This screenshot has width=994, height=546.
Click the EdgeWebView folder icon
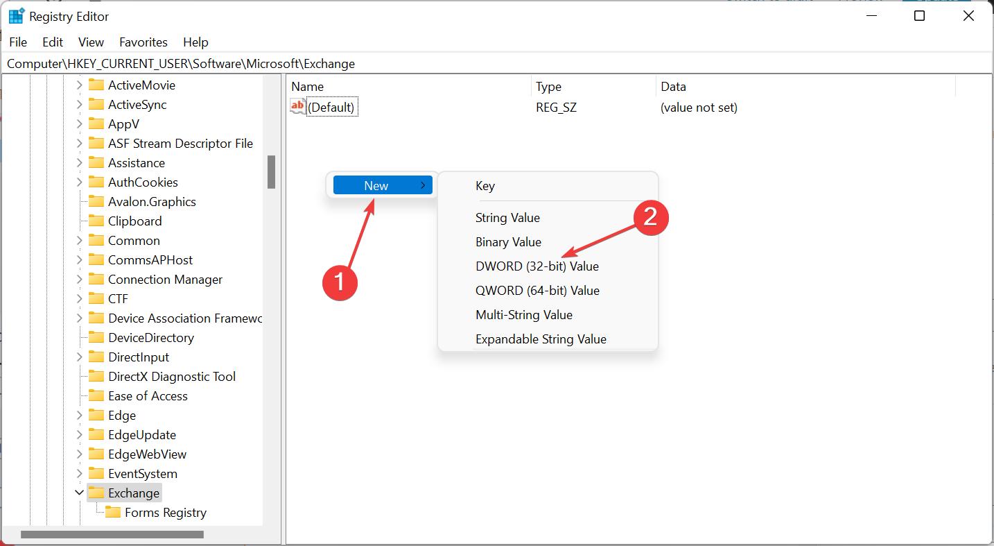pos(96,454)
